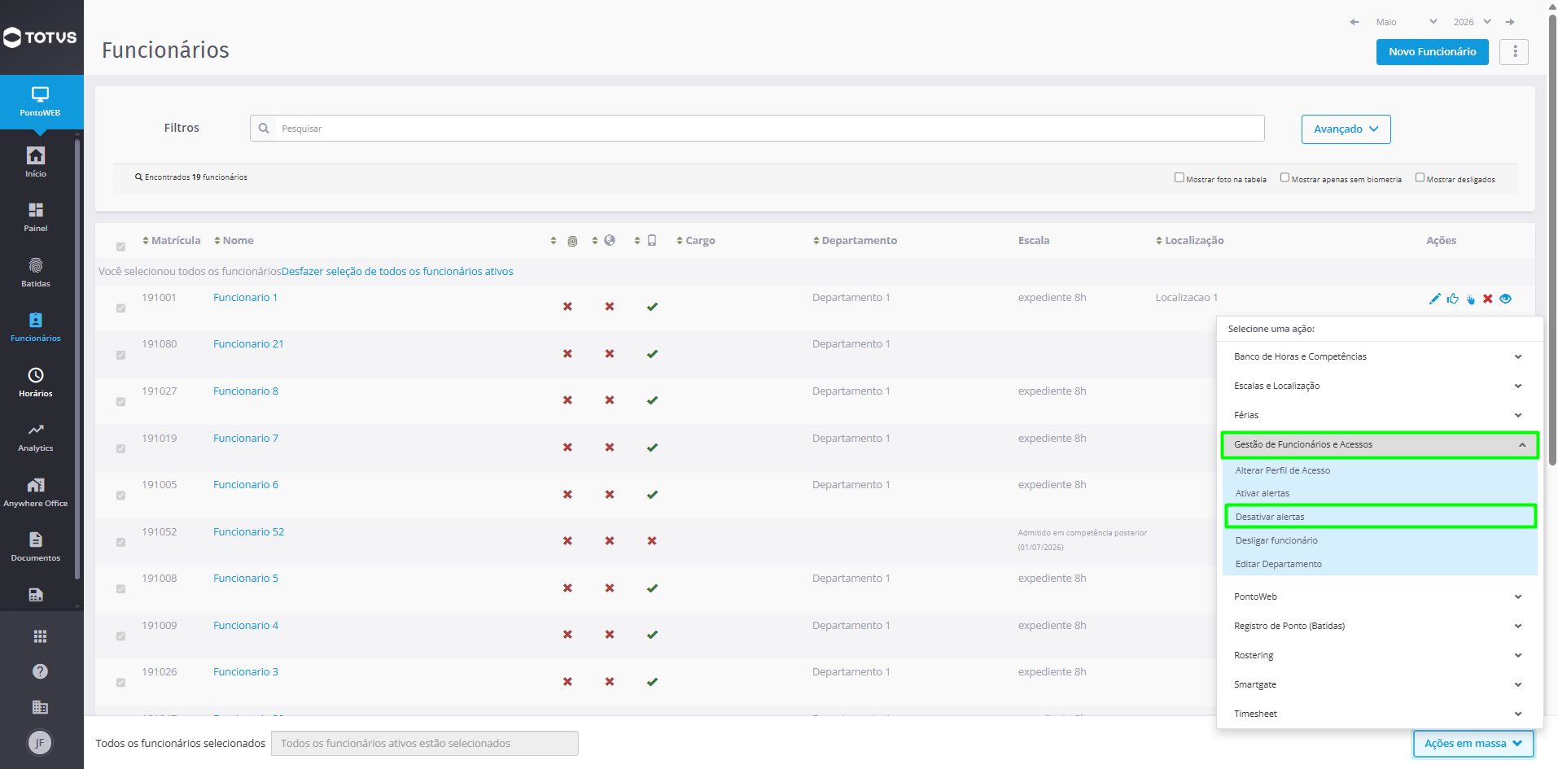Toggle Mostrar foto na tabela checkbox

tap(1179, 177)
